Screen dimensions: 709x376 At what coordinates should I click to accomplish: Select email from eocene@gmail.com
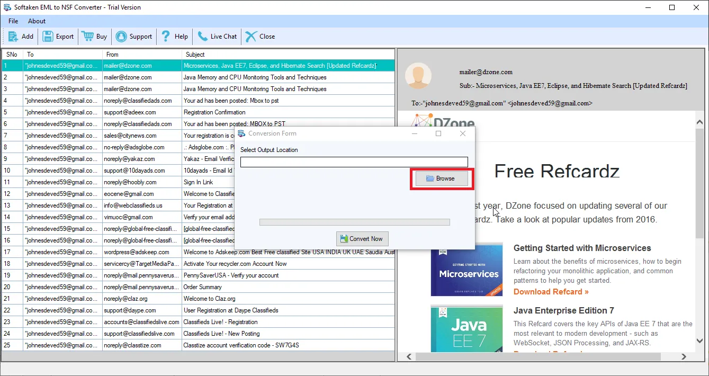pos(118,194)
